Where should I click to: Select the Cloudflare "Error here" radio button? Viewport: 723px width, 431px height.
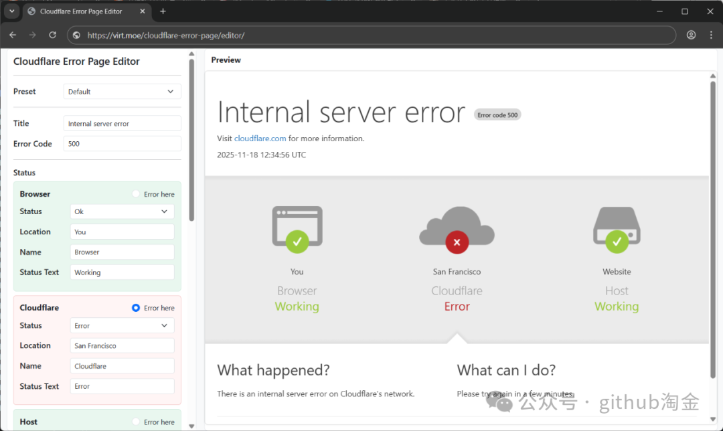click(136, 308)
